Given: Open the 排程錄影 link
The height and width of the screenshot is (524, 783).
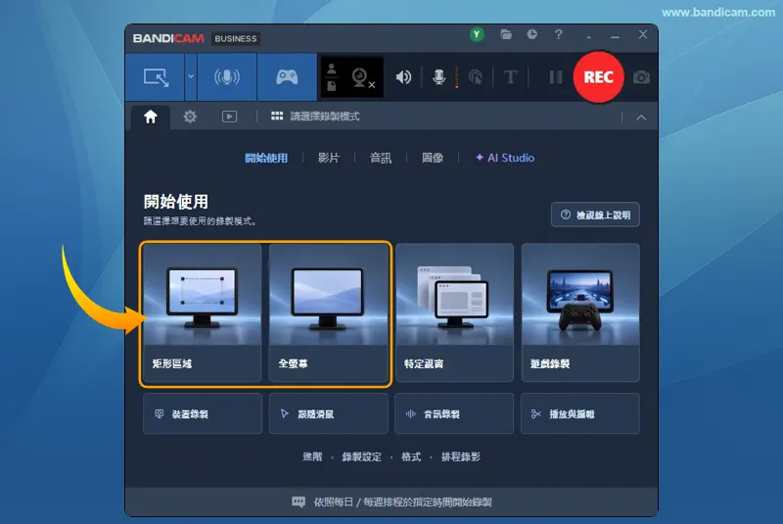Looking at the screenshot, I should coord(460,456).
